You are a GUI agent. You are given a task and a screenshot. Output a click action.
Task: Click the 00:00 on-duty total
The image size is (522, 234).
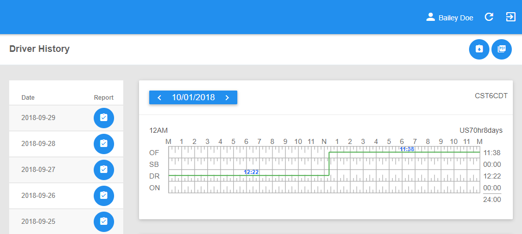click(x=492, y=188)
